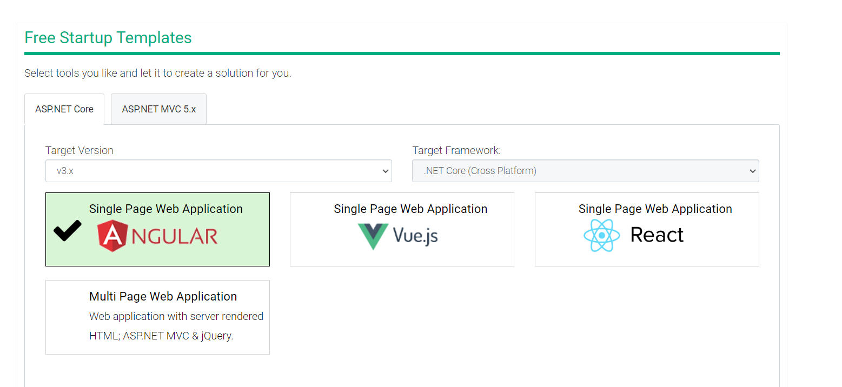Click the React atom logo
Screen dimensions: 842x387
tap(601, 236)
